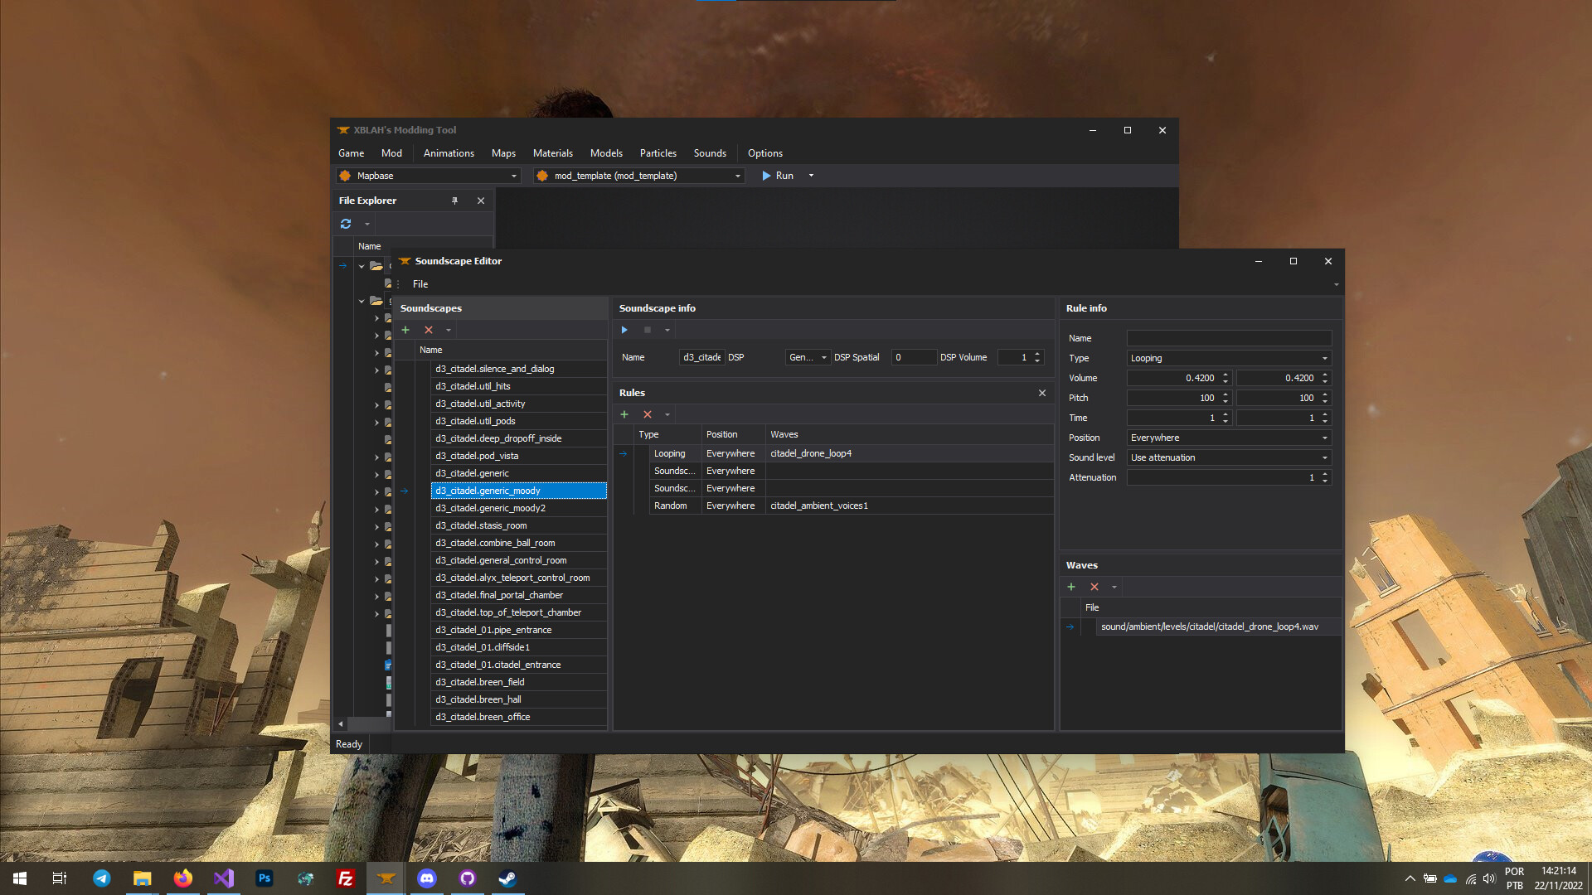
Task: Increase DSP Volume with the up stepper
Action: point(1036,353)
